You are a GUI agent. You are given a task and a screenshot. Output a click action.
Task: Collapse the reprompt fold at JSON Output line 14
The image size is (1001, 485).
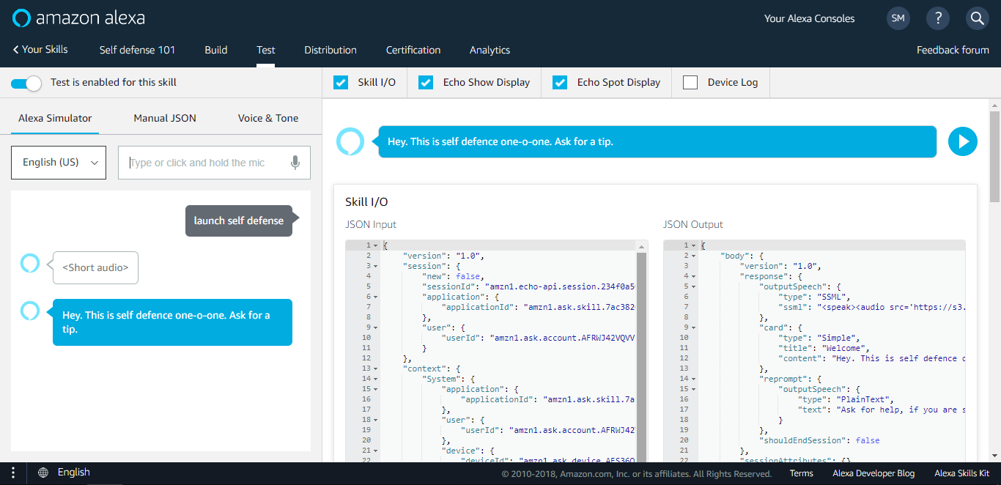[x=694, y=379]
